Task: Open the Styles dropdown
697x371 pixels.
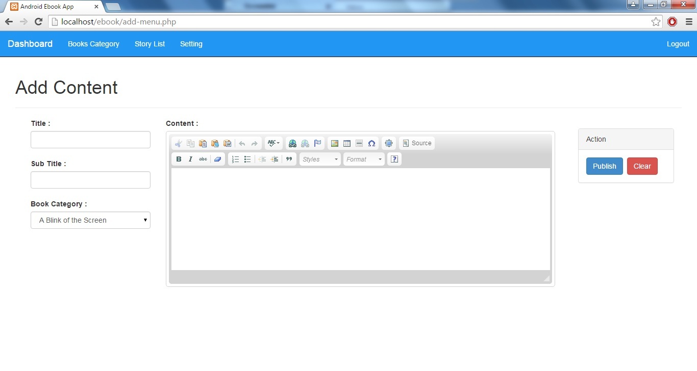Action: click(320, 160)
